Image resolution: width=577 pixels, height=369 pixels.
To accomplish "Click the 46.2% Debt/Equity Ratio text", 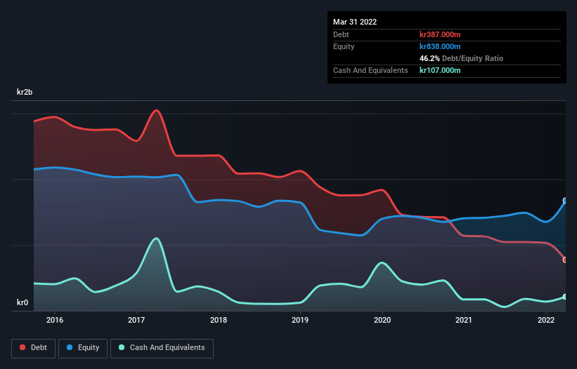I will (x=461, y=58).
